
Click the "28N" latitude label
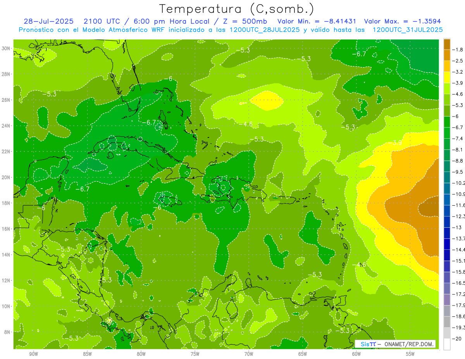coord(6,74)
